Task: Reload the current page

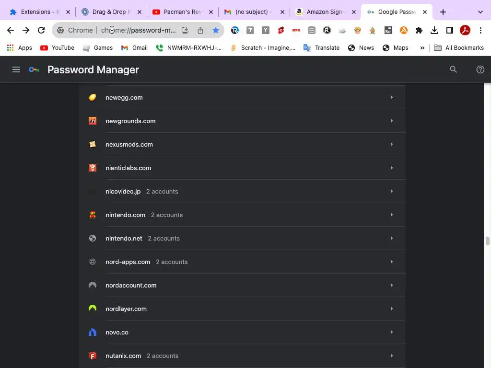Action: click(41, 30)
